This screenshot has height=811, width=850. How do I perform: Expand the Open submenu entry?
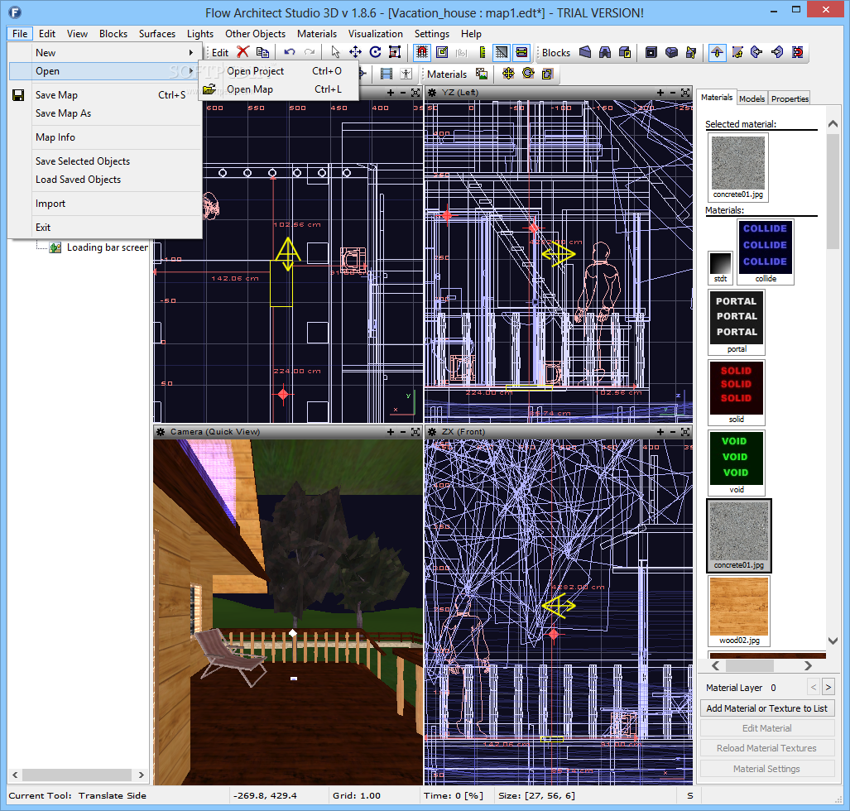pos(104,71)
